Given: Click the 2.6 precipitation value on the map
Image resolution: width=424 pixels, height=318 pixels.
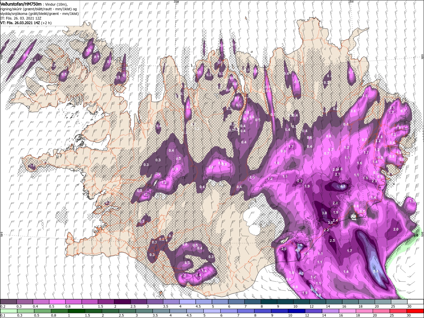Looking at the screenshot, I should point(340,169).
